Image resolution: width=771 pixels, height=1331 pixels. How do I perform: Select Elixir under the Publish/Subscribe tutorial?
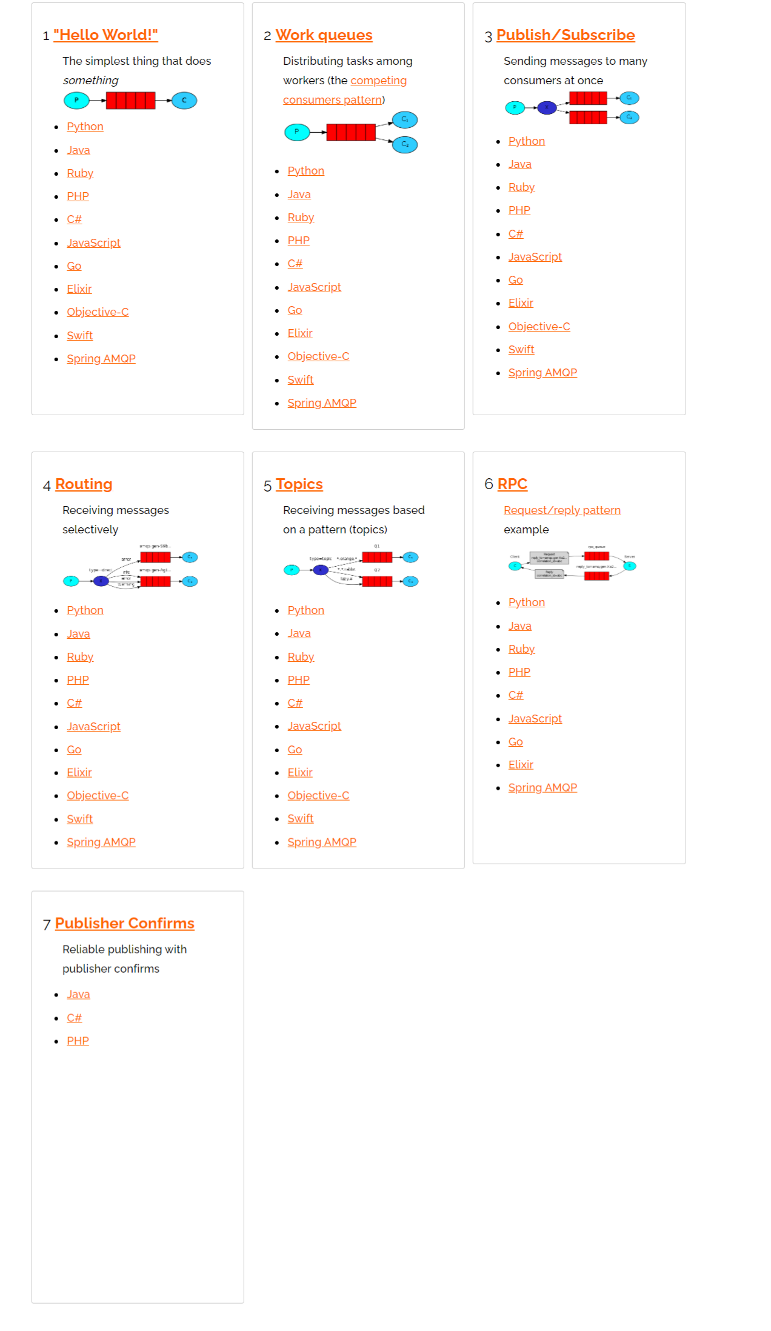pyautogui.click(x=520, y=303)
